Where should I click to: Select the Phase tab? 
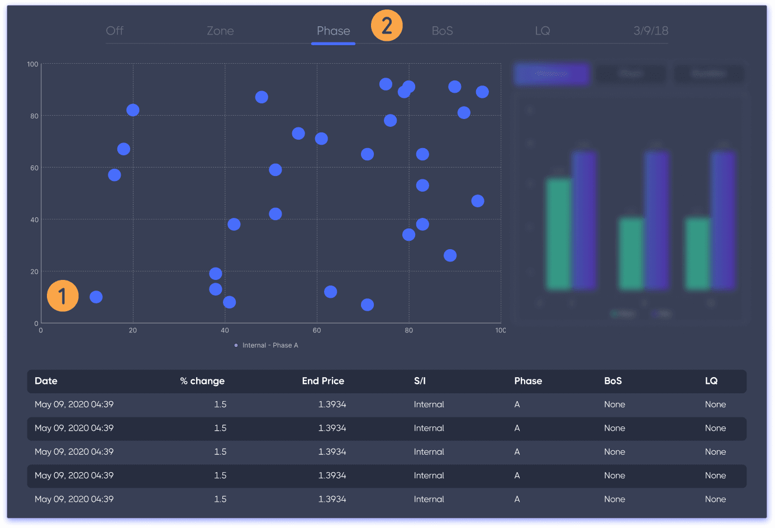click(x=334, y=31)
